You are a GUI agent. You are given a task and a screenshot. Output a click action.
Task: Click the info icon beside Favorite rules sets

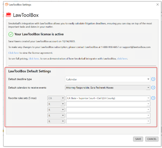tap(153, 98)
